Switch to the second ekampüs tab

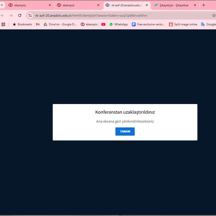pos(78,5)
